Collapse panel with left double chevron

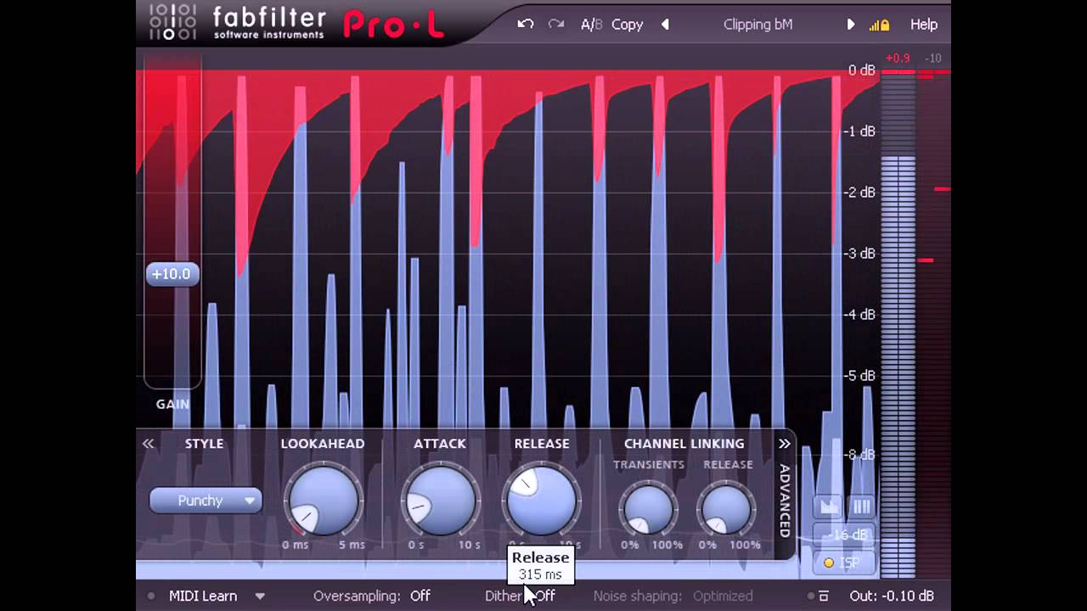pos(148,443)
